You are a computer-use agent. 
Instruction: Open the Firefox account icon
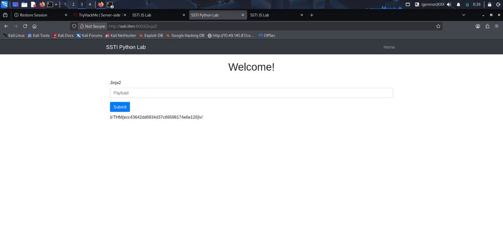(x=478, y=26)
